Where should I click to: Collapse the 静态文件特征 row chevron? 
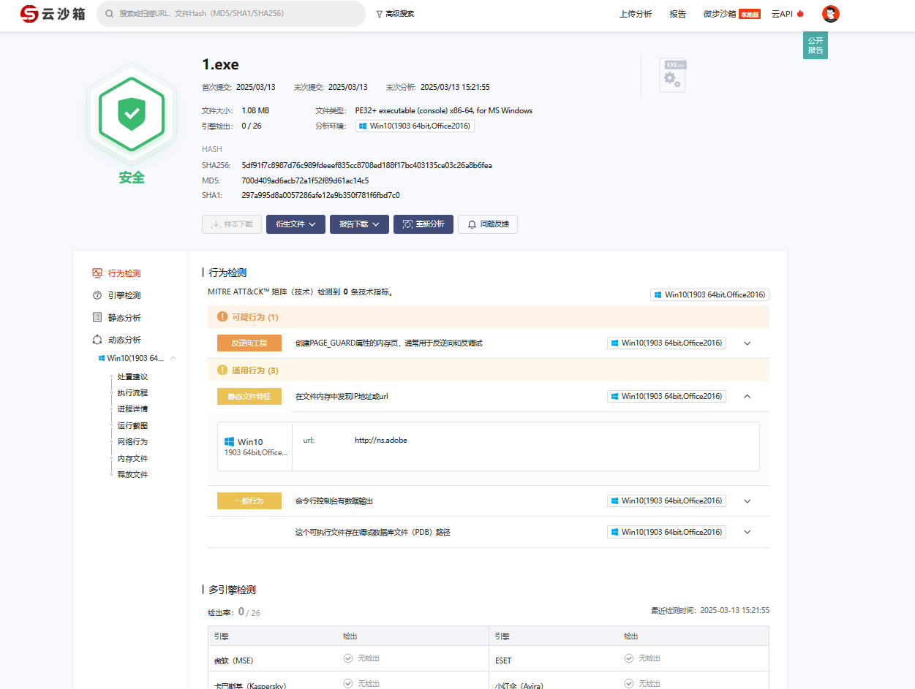748,397
